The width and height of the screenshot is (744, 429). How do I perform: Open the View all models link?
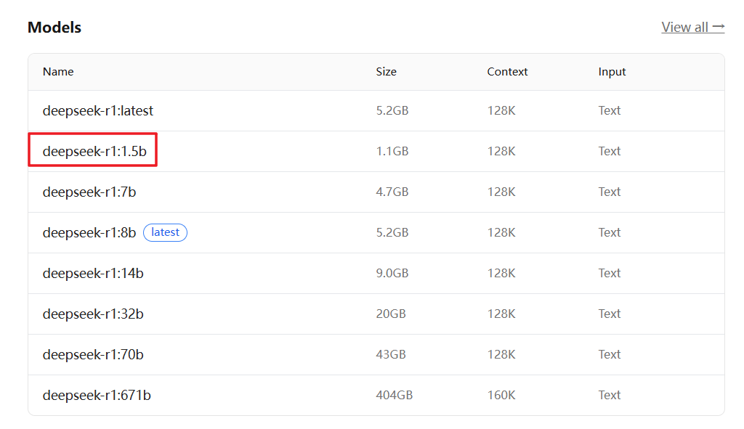(692, 27)
